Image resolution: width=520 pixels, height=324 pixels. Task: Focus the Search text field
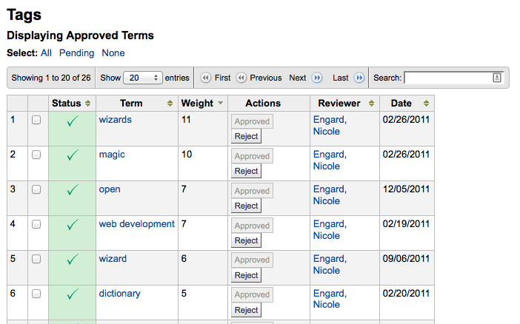[x=447, y=78]
